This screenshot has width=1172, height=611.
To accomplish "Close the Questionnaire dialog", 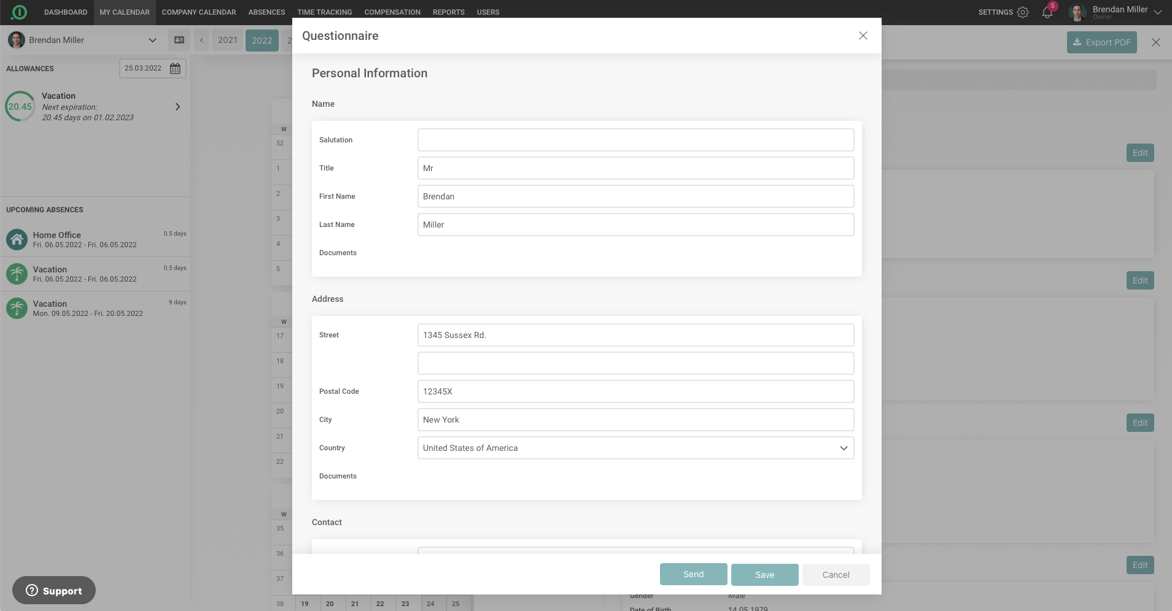I will (863, 36).
